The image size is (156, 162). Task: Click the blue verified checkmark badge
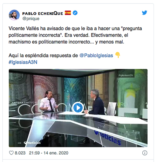(x=75, y=13)
